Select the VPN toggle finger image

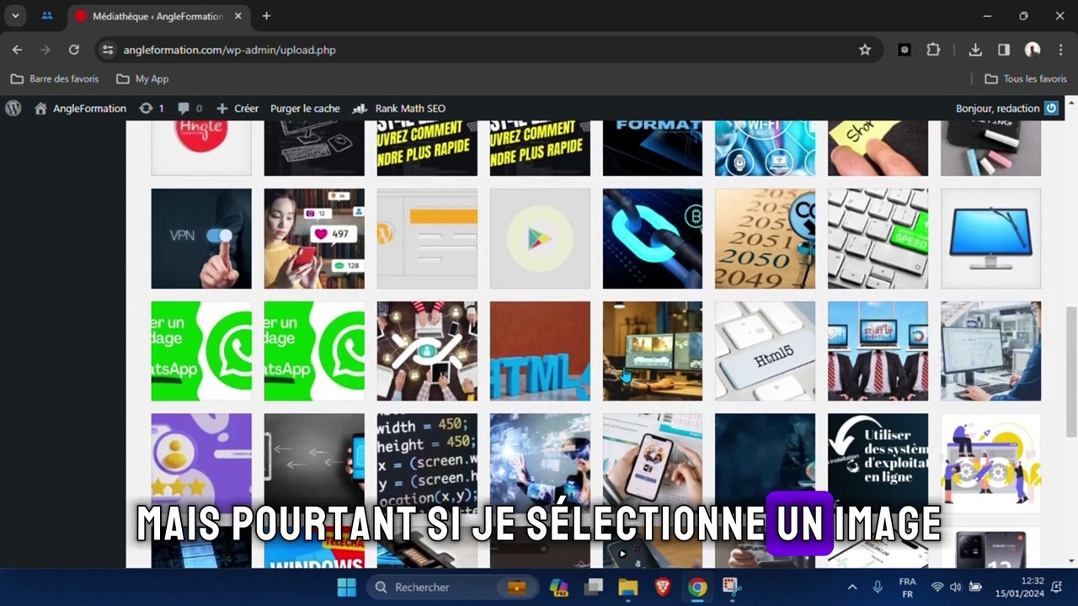pyautogui.click(x=201, y=238)
